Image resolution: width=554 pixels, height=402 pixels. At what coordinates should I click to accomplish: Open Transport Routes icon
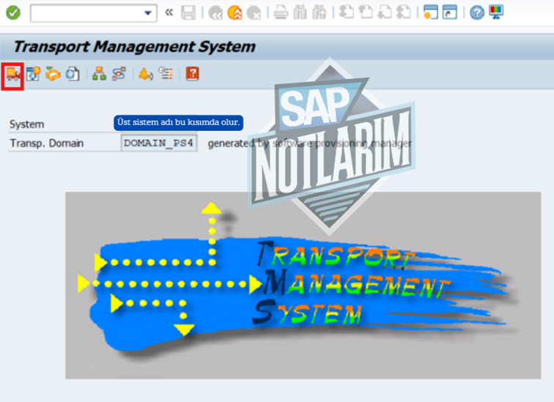(119, 74)
